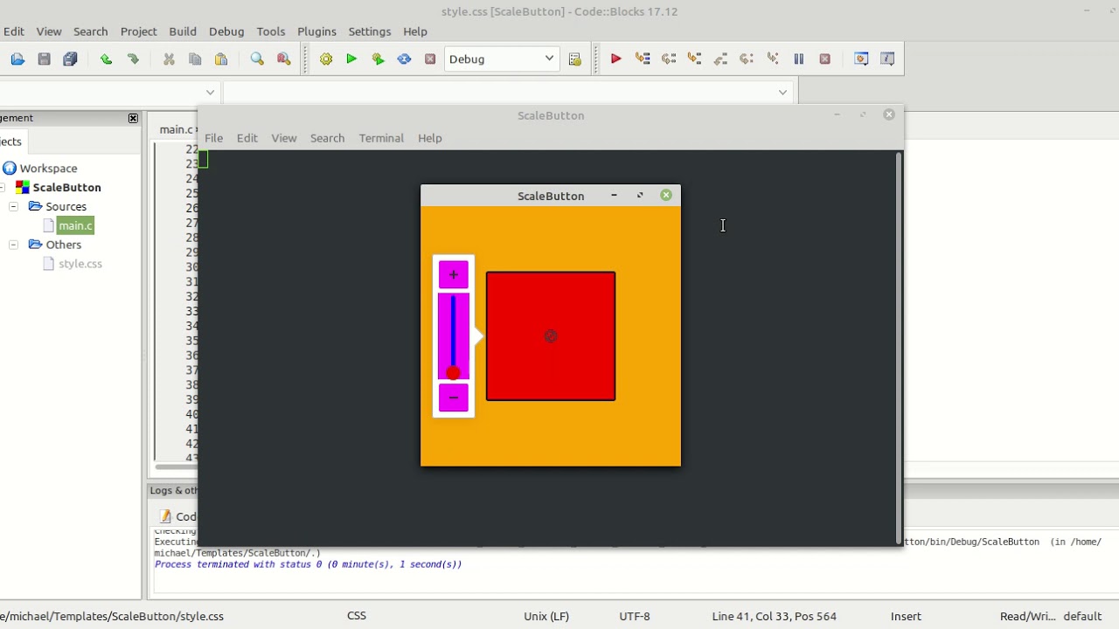Click the Redo arrow icon

click(133, 59)
